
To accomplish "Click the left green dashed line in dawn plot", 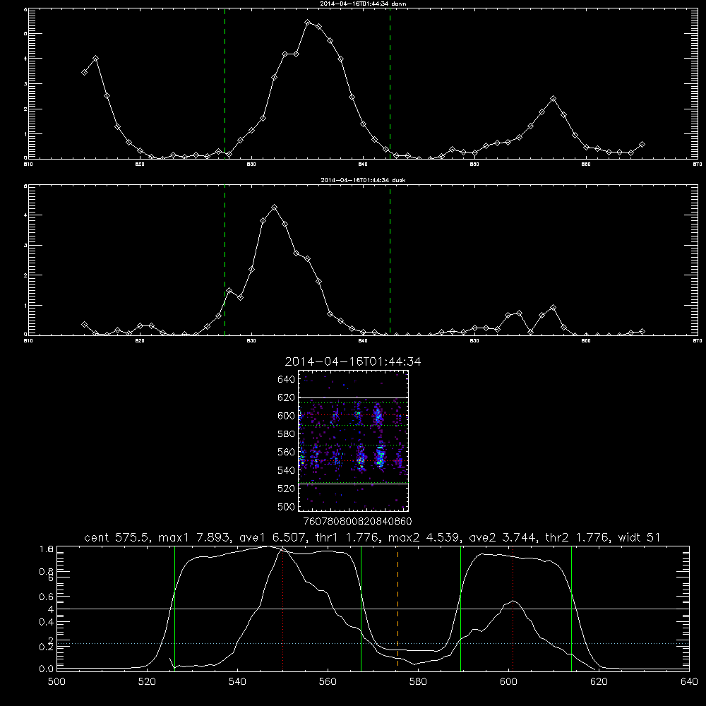I will pyautogui.click(x=225, y=83).
